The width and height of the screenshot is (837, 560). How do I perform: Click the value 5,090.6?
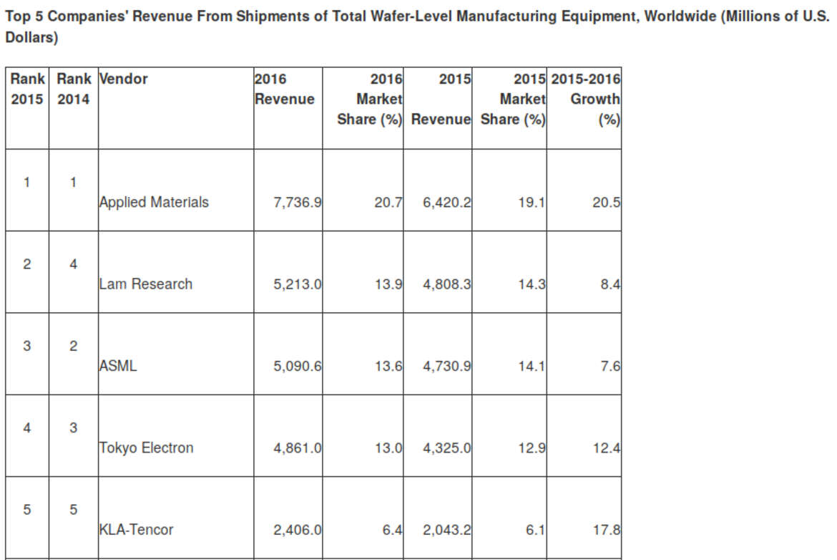tap(298, 366)
